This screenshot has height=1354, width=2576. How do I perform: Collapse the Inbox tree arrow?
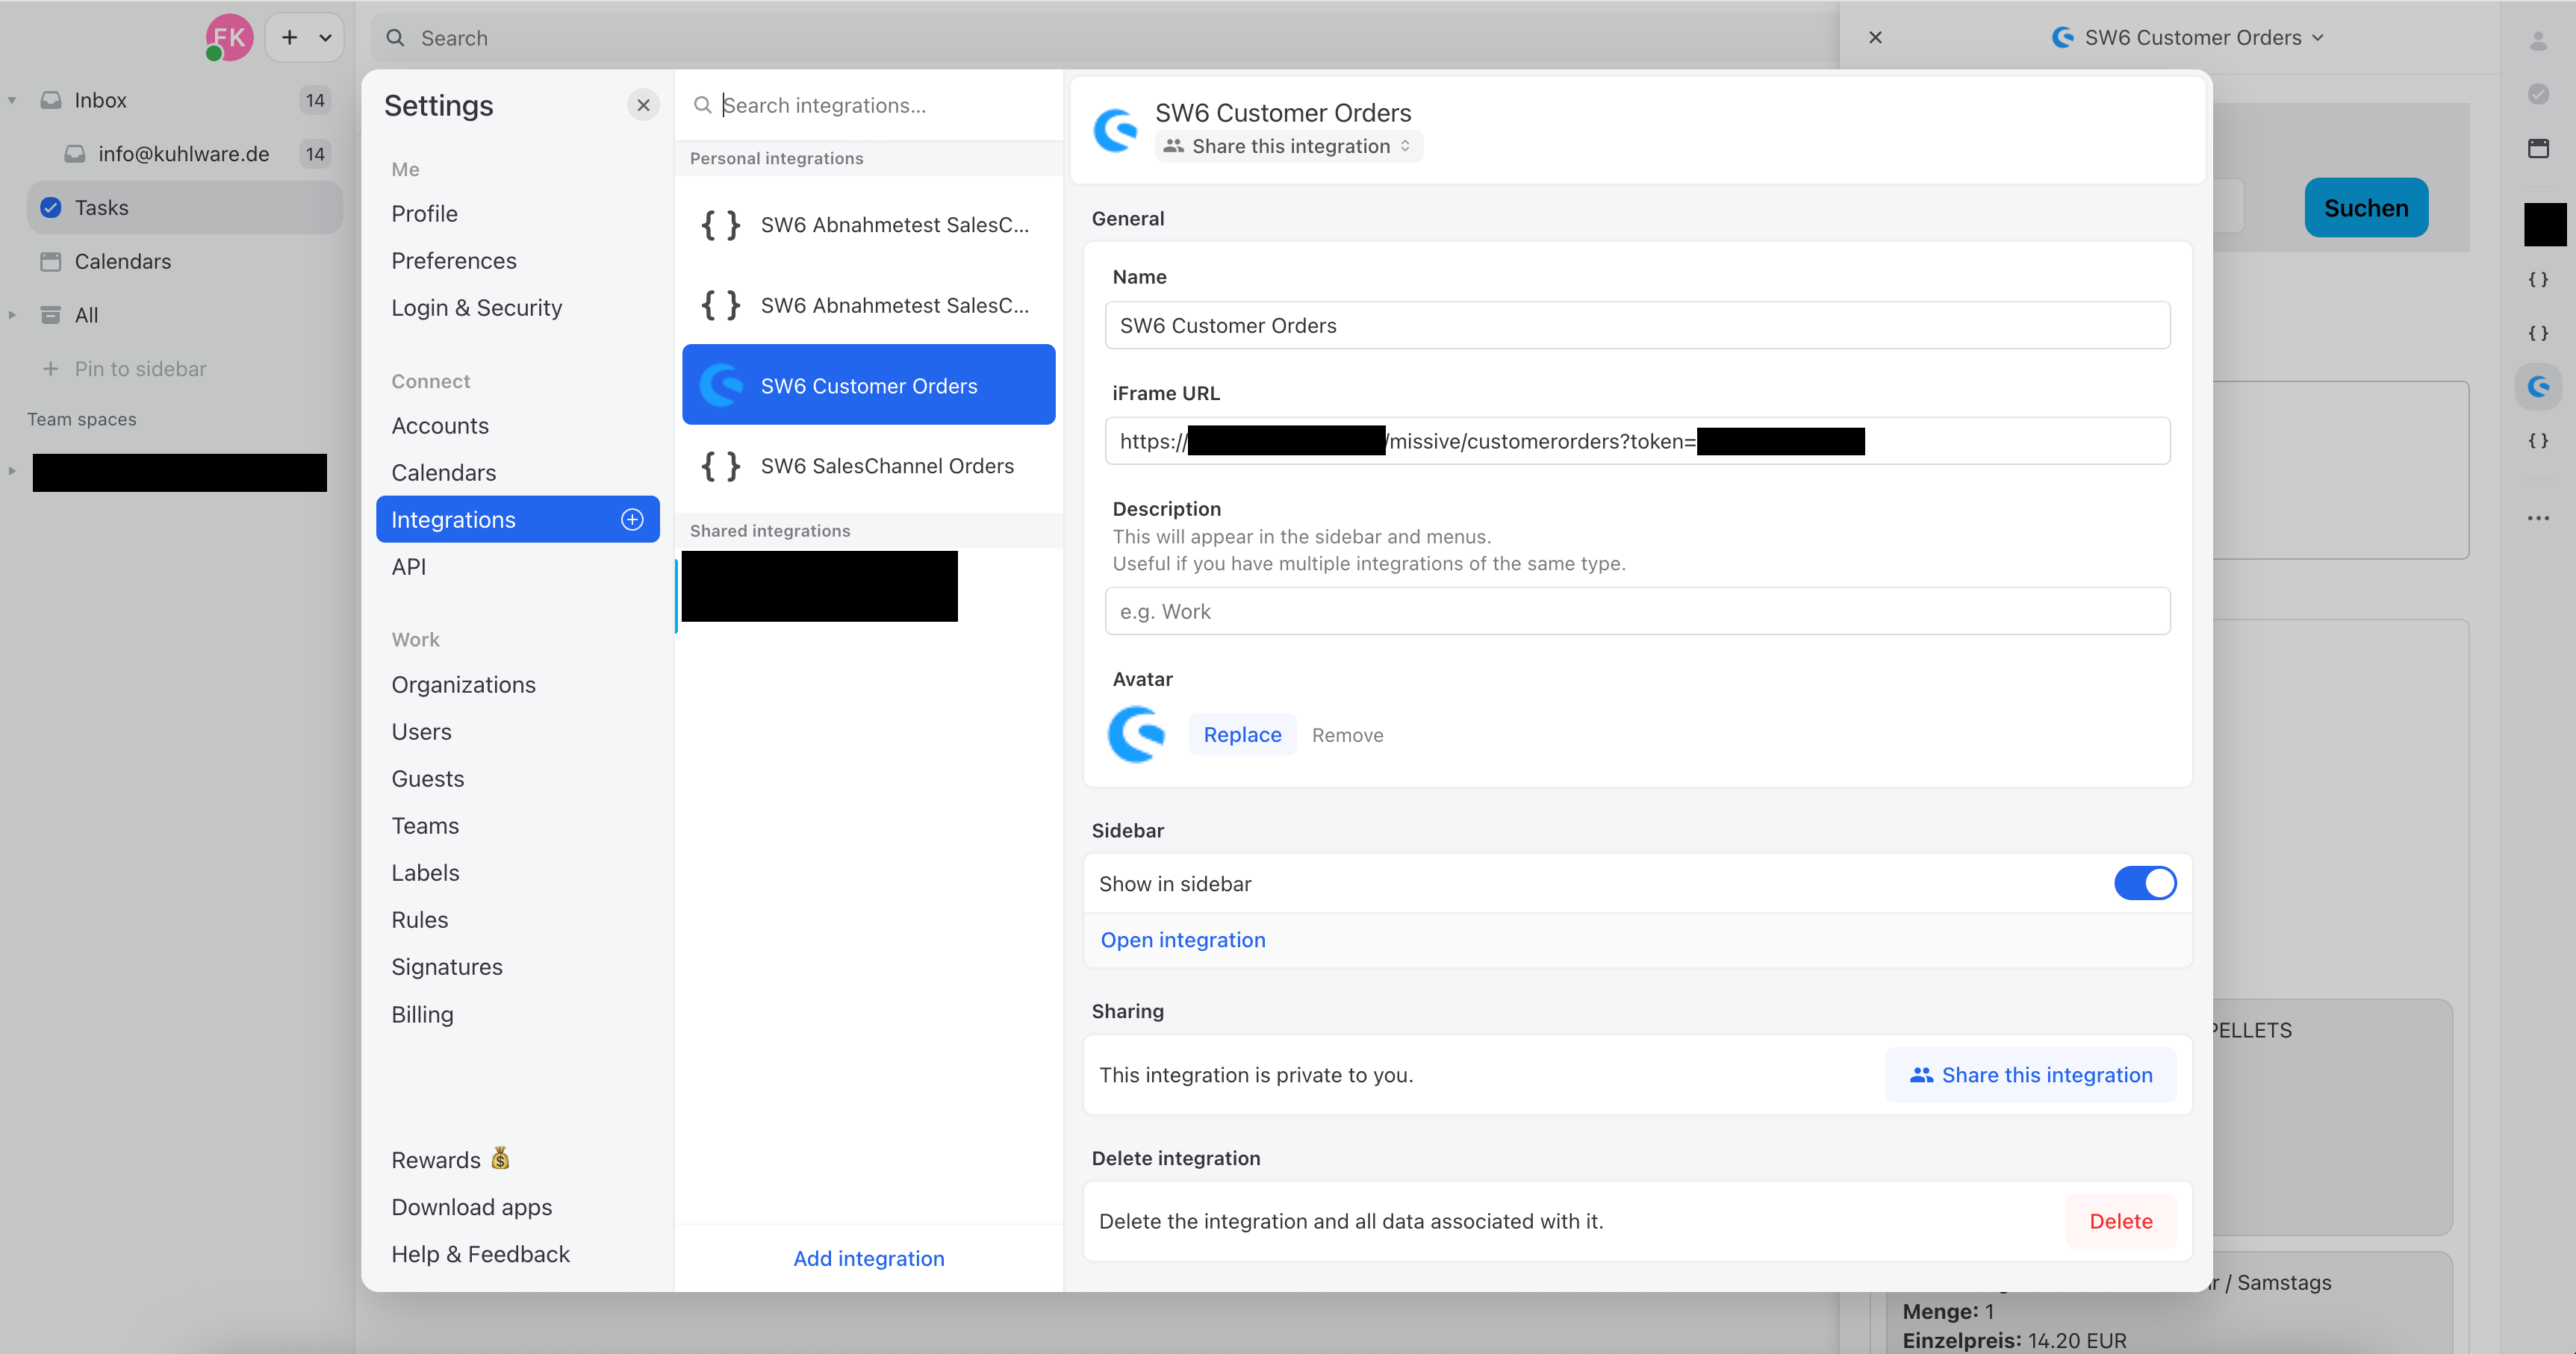(x=12, y=100)
